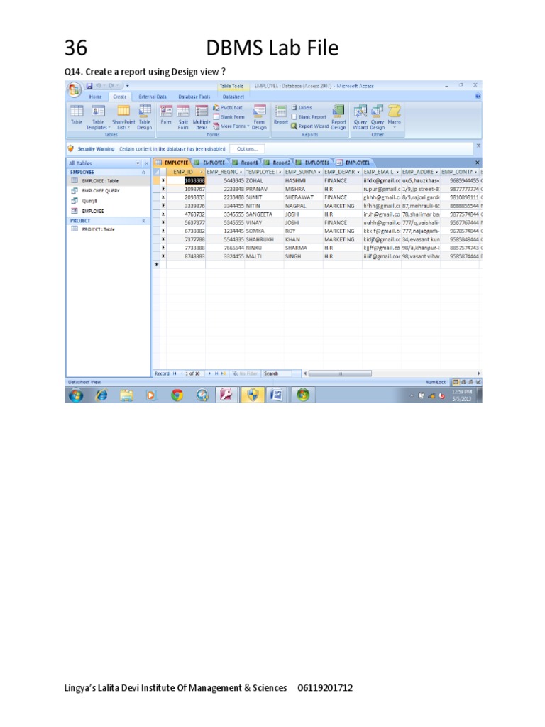
Task: Switch to the Datasheet tab
Action: click(x=233, y=97)
